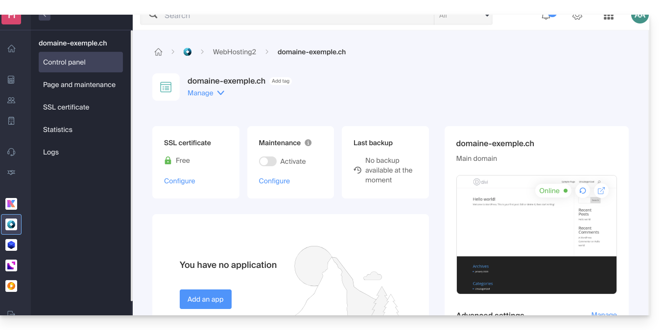This screenshot has height=330, width=664.
Task: Collapse the sidebar with the back chevron
Action: [45, 16]
